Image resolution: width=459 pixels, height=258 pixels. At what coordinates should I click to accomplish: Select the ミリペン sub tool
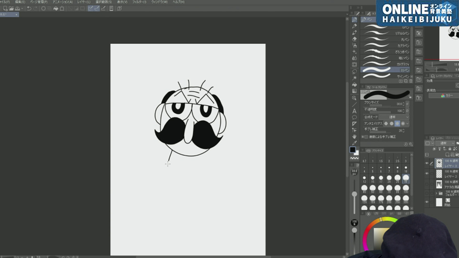[385, 70]
